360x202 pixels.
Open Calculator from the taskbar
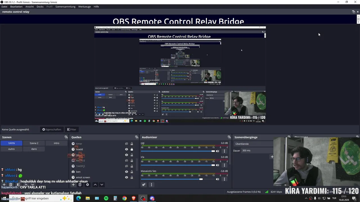click(115, 198)
